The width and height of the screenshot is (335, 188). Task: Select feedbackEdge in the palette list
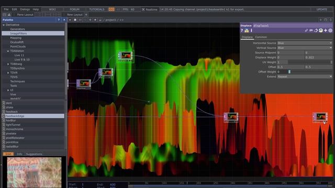point(33,116)
